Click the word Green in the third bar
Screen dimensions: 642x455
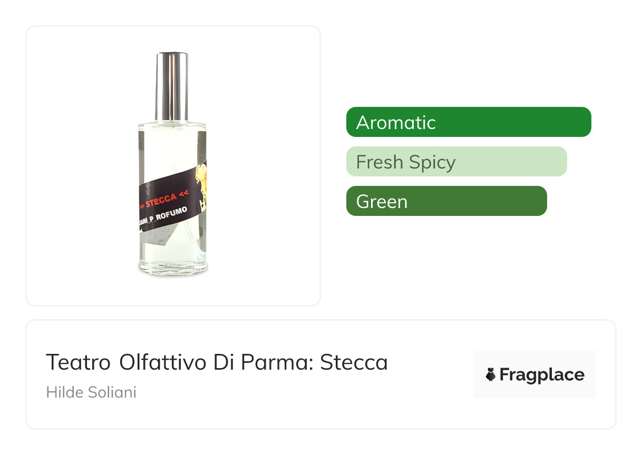382,201
